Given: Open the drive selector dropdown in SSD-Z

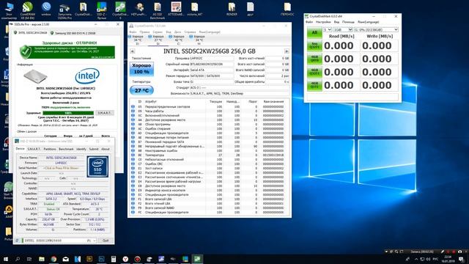Looking at the screenshot, I should tap(94, 241).
